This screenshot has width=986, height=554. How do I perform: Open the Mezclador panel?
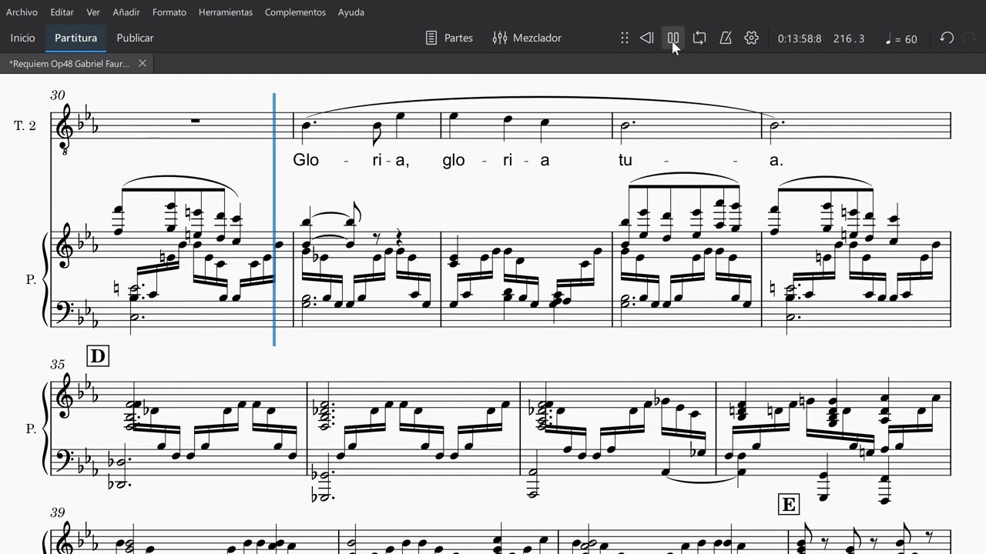click(527, 38)
